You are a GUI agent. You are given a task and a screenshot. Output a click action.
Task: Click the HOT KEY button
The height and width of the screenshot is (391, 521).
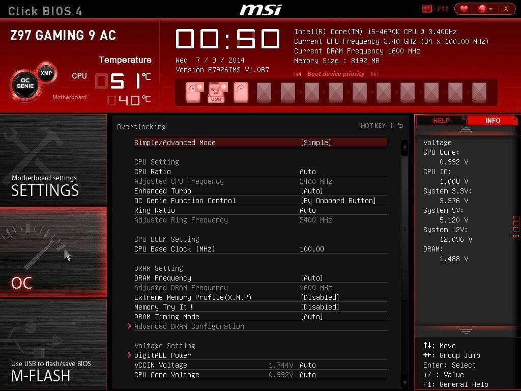(x=373, y=126)
